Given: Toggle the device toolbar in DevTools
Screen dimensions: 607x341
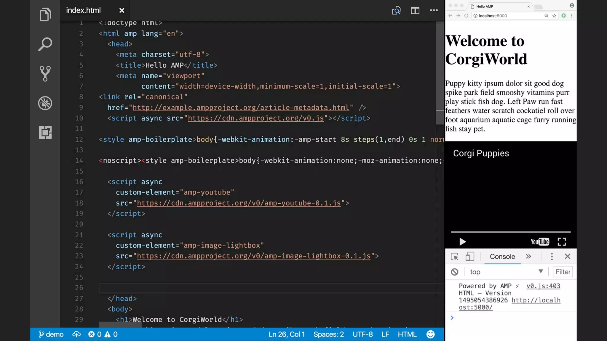Looking at the screenshot, I should [x=470, y=257].
